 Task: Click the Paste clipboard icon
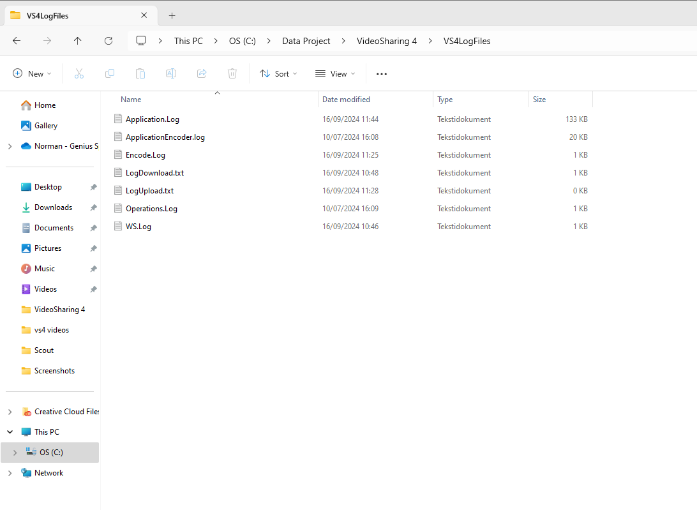click(x=140, y=74)
